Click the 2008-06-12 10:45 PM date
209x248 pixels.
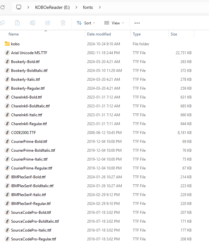click(x=104, y=132)
